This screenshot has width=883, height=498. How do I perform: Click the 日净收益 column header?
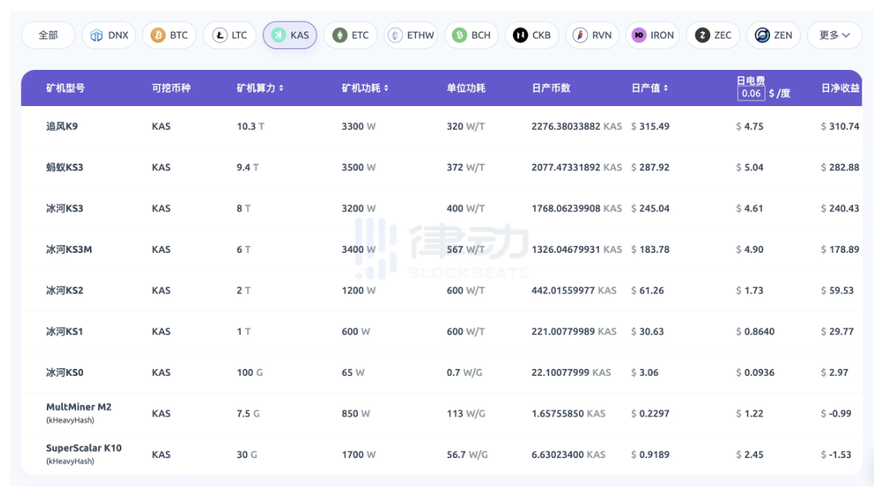tap(841, 88)
